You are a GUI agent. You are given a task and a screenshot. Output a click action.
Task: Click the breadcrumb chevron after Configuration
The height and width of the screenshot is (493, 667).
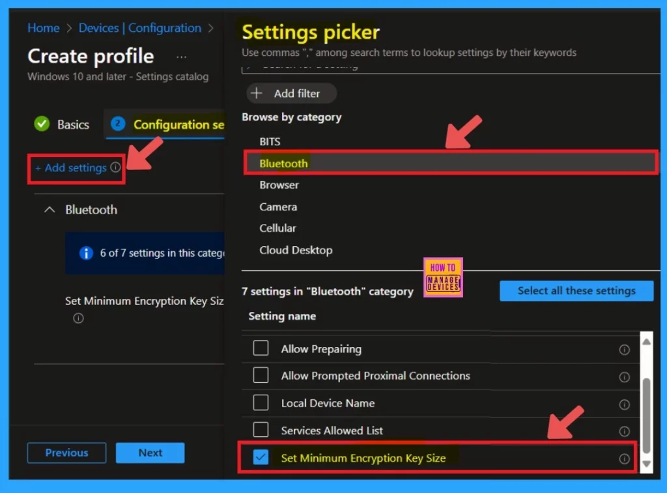tap(210, 29)
